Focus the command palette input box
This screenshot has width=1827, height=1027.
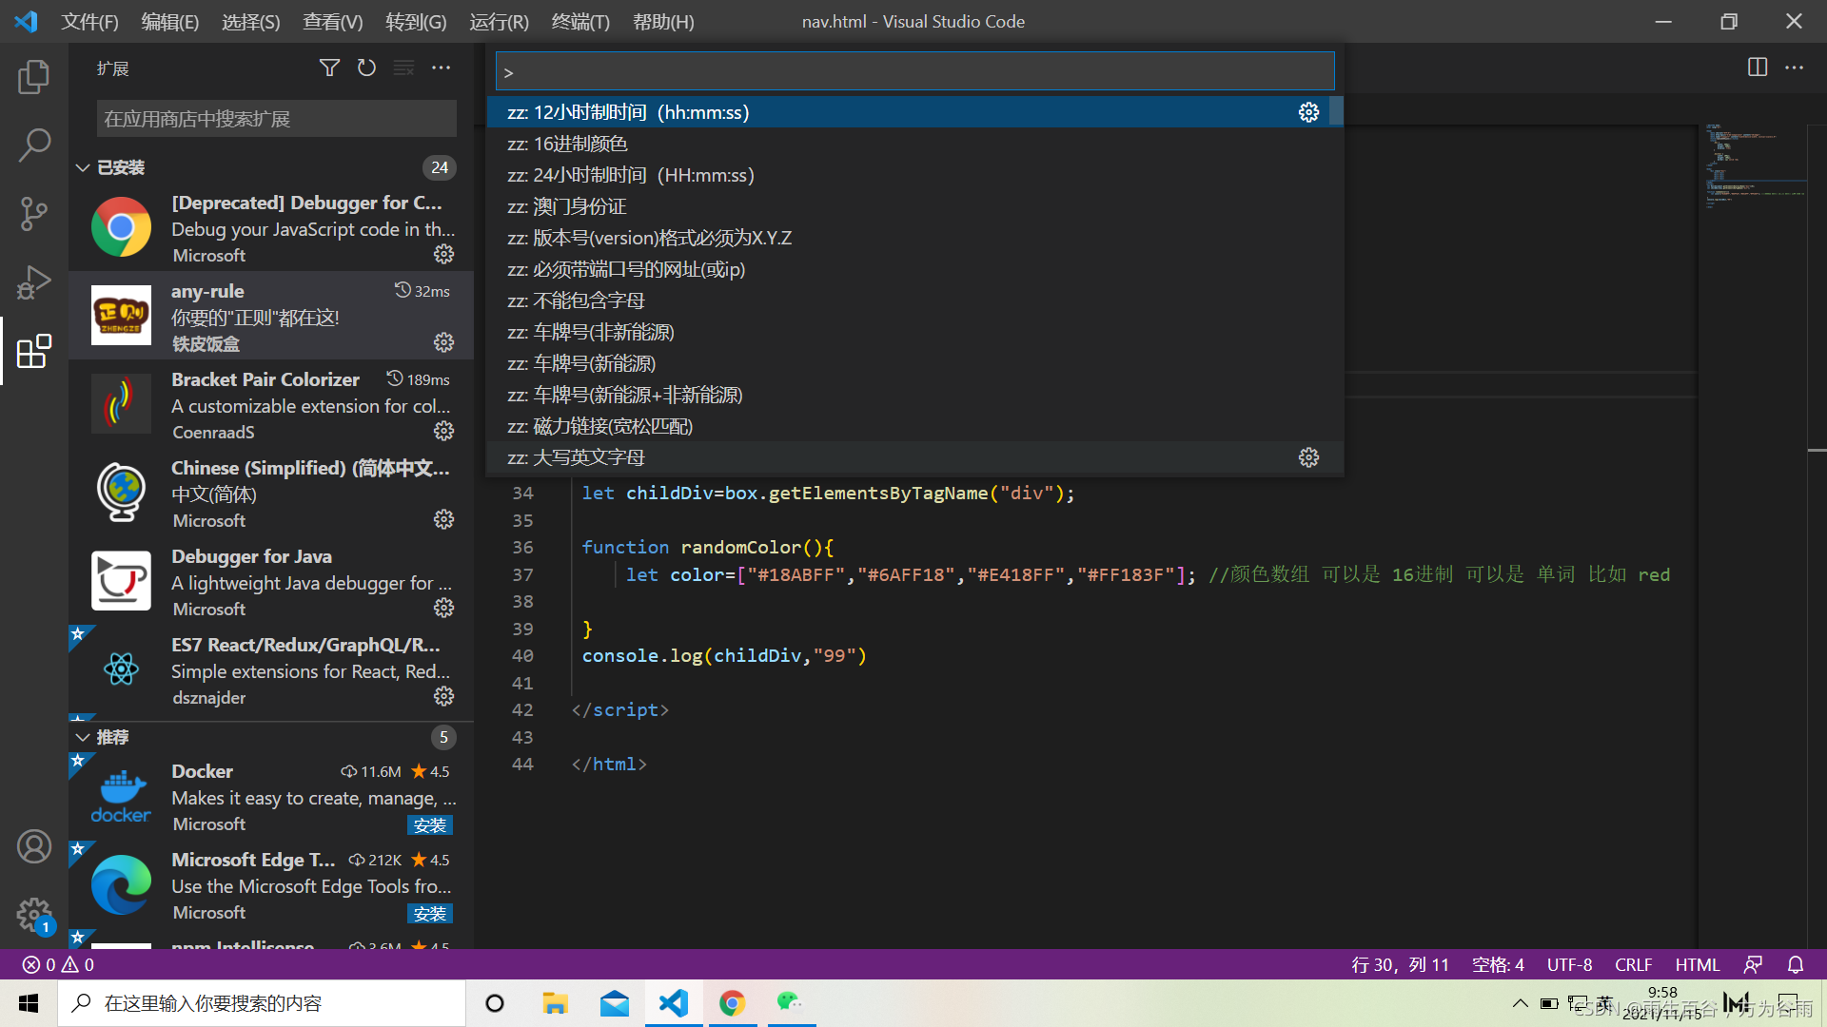915,71
